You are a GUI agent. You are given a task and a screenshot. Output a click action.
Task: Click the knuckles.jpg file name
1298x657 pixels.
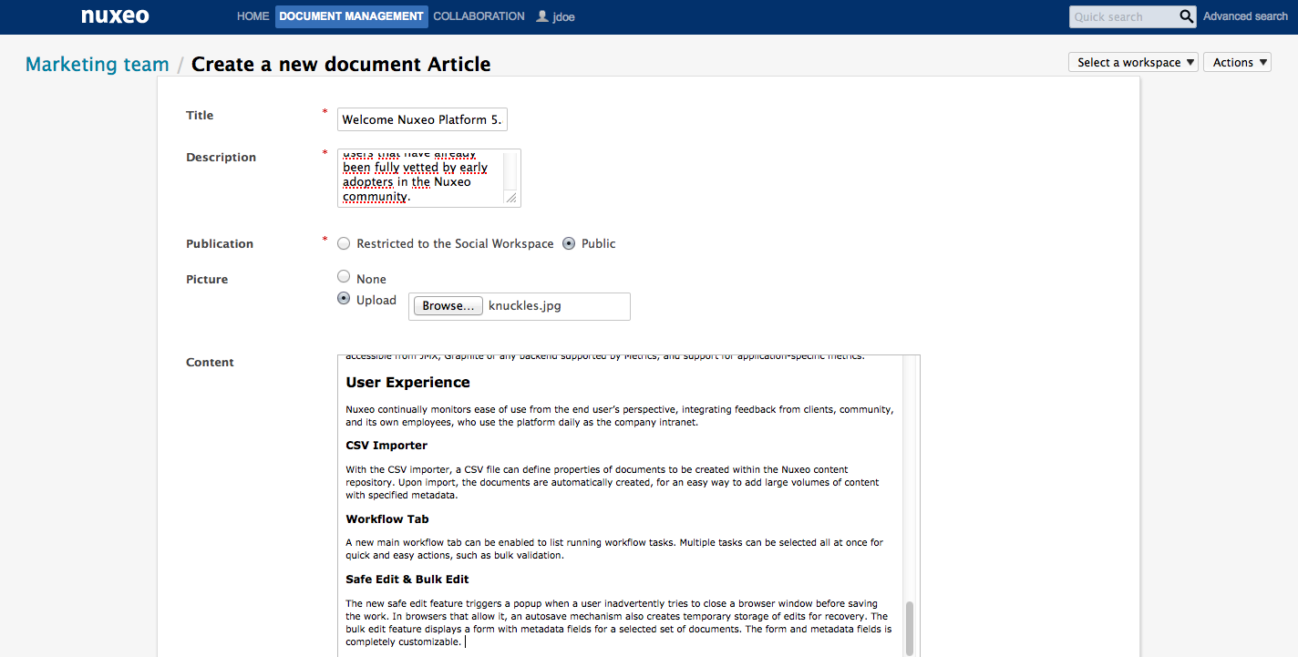coord(525,306)
